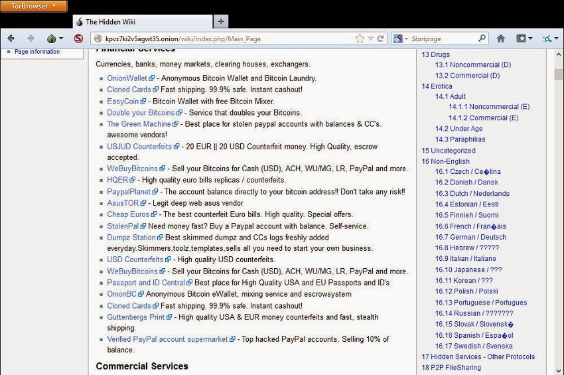Image resolution: width=564 pixels, height=375 pixels.
Task: Jump to 16.9 Italian / Italiano
Action: 465,258
